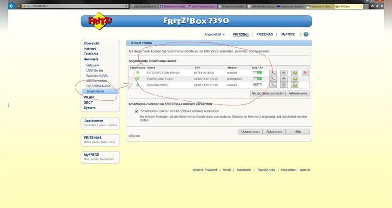392x208 pixels.
Task: Open address bar URL dropdown arrow
Action: pos(123,6)
